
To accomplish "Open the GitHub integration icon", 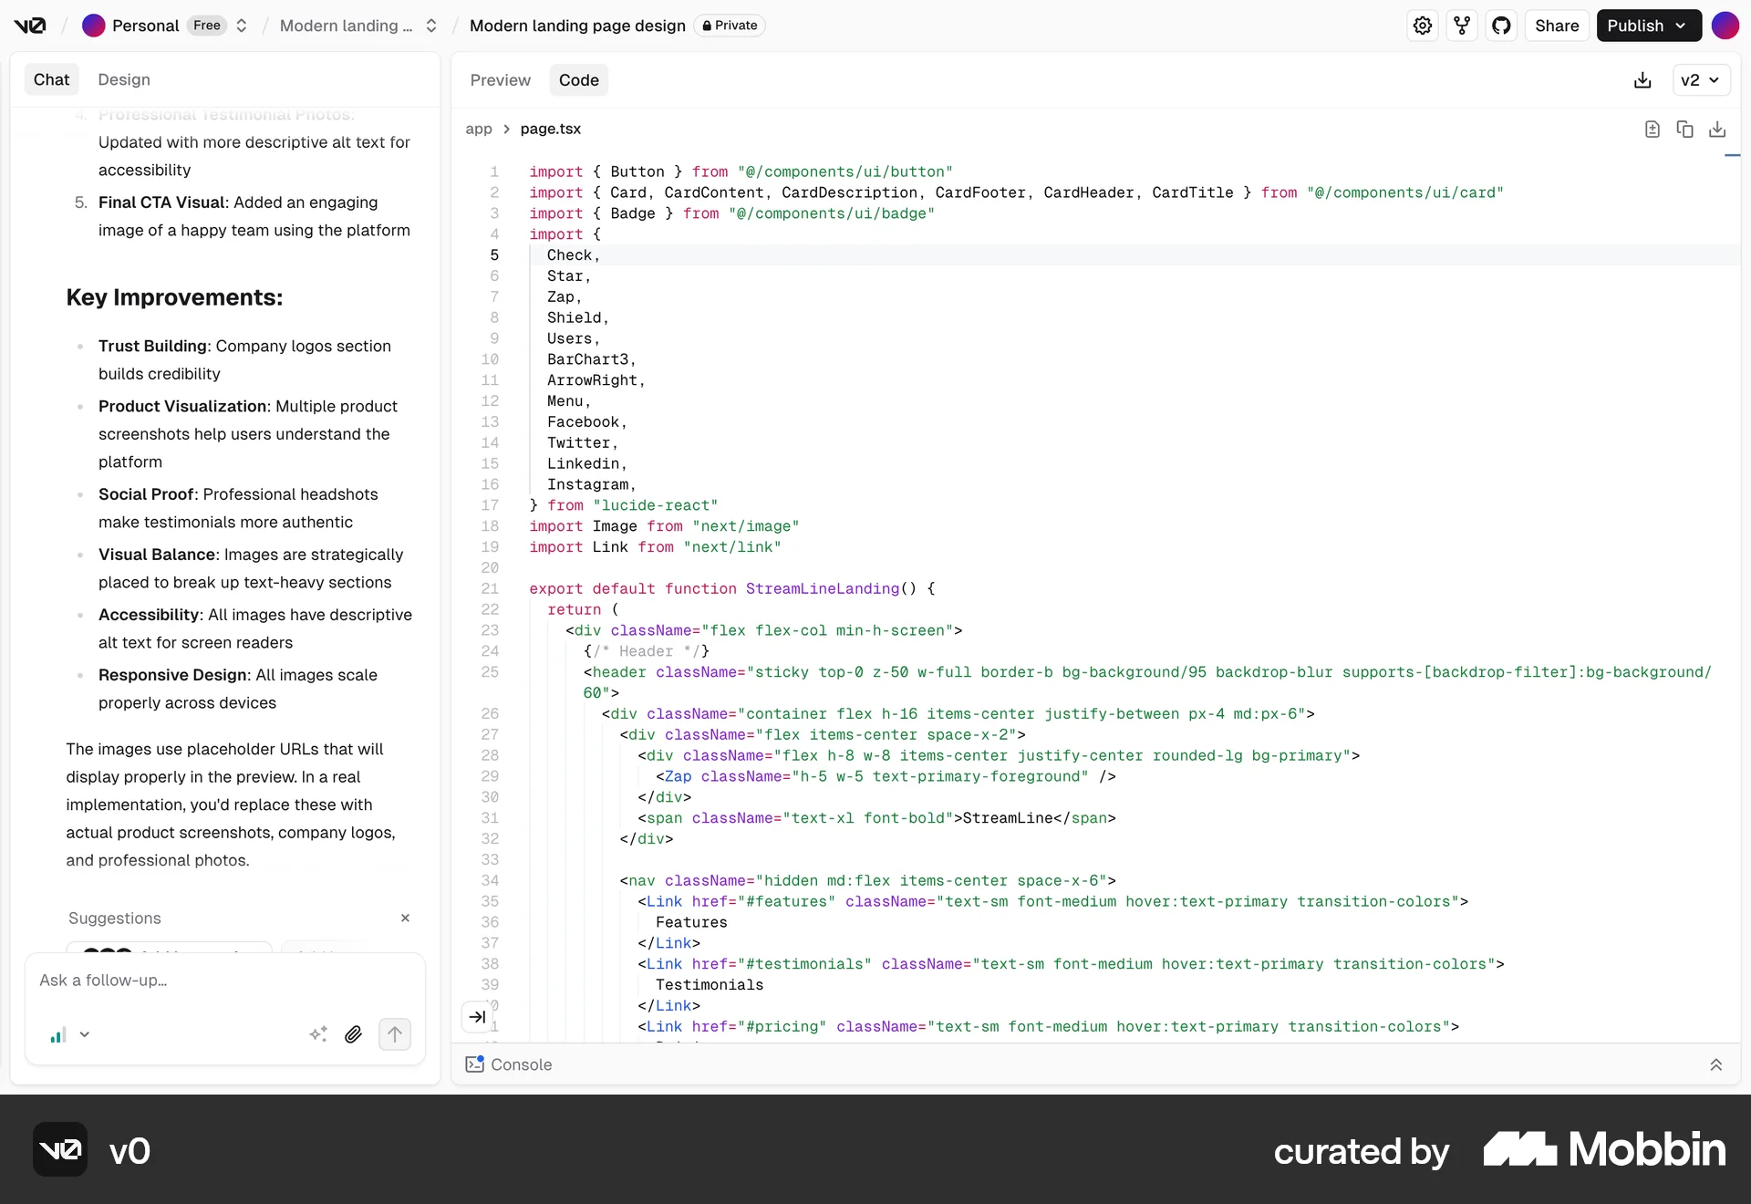I will coord(1502,26).
